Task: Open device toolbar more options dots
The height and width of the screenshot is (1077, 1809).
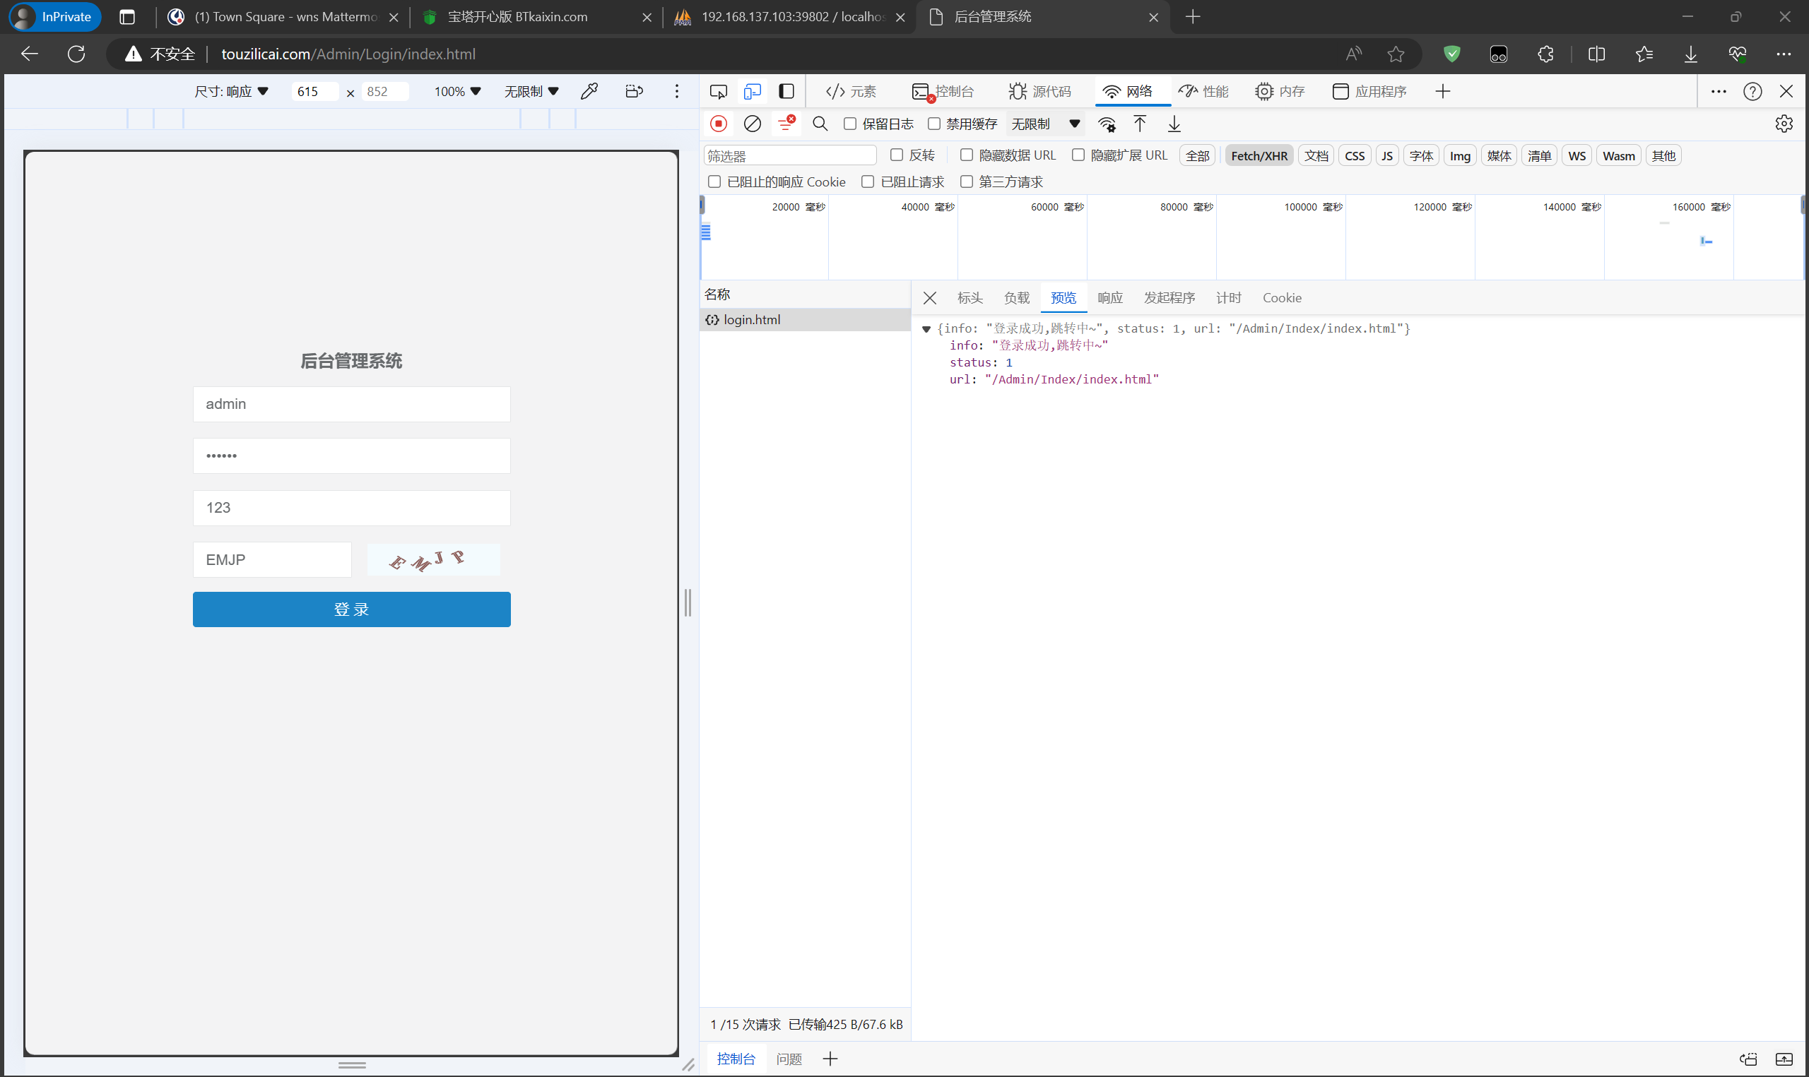Action: [676, 91]
